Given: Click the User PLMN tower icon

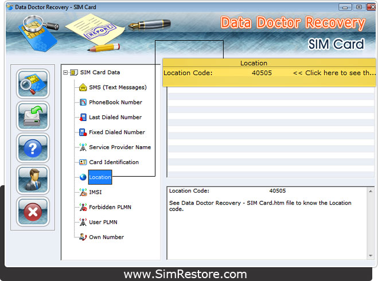Looking at the screenshot, I should pyautogui.click(x=83, y=222).
